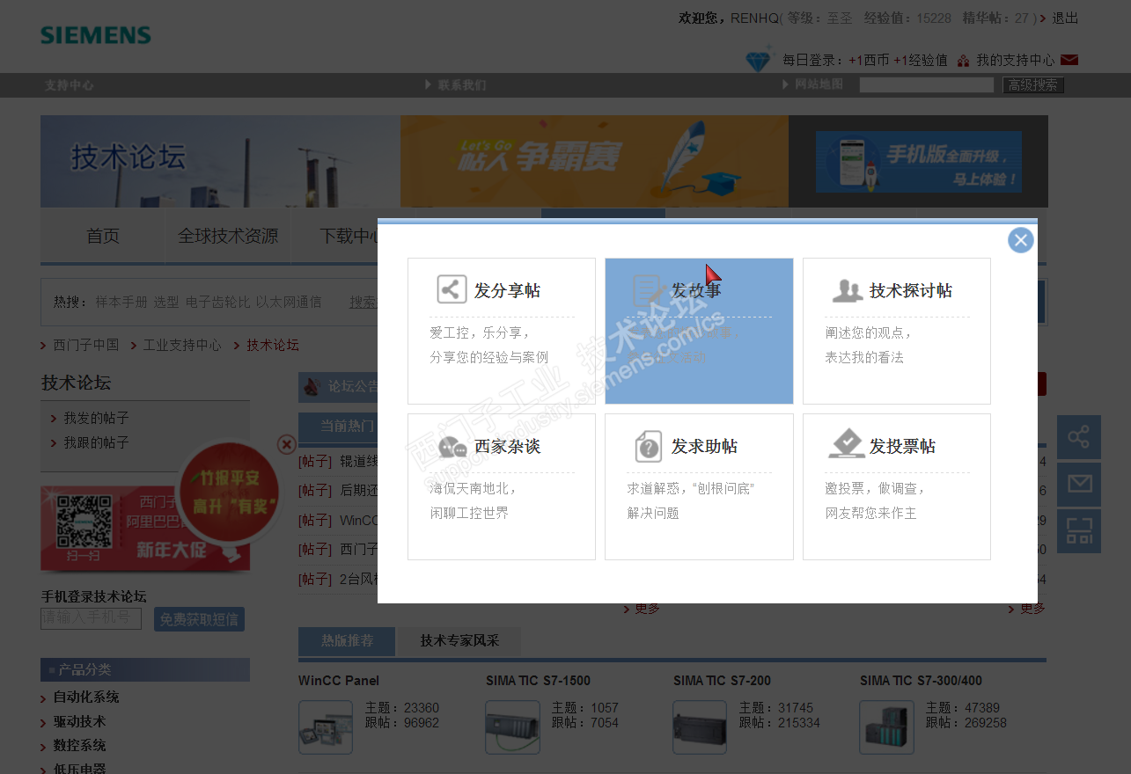Click hot search term 样本手册
The width and height of the screenshot is (1131, 774).
pos(121,302)
